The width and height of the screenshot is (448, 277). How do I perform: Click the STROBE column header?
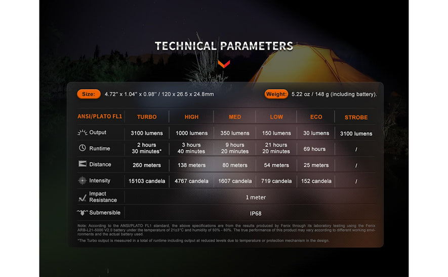(x=356, y=117)
